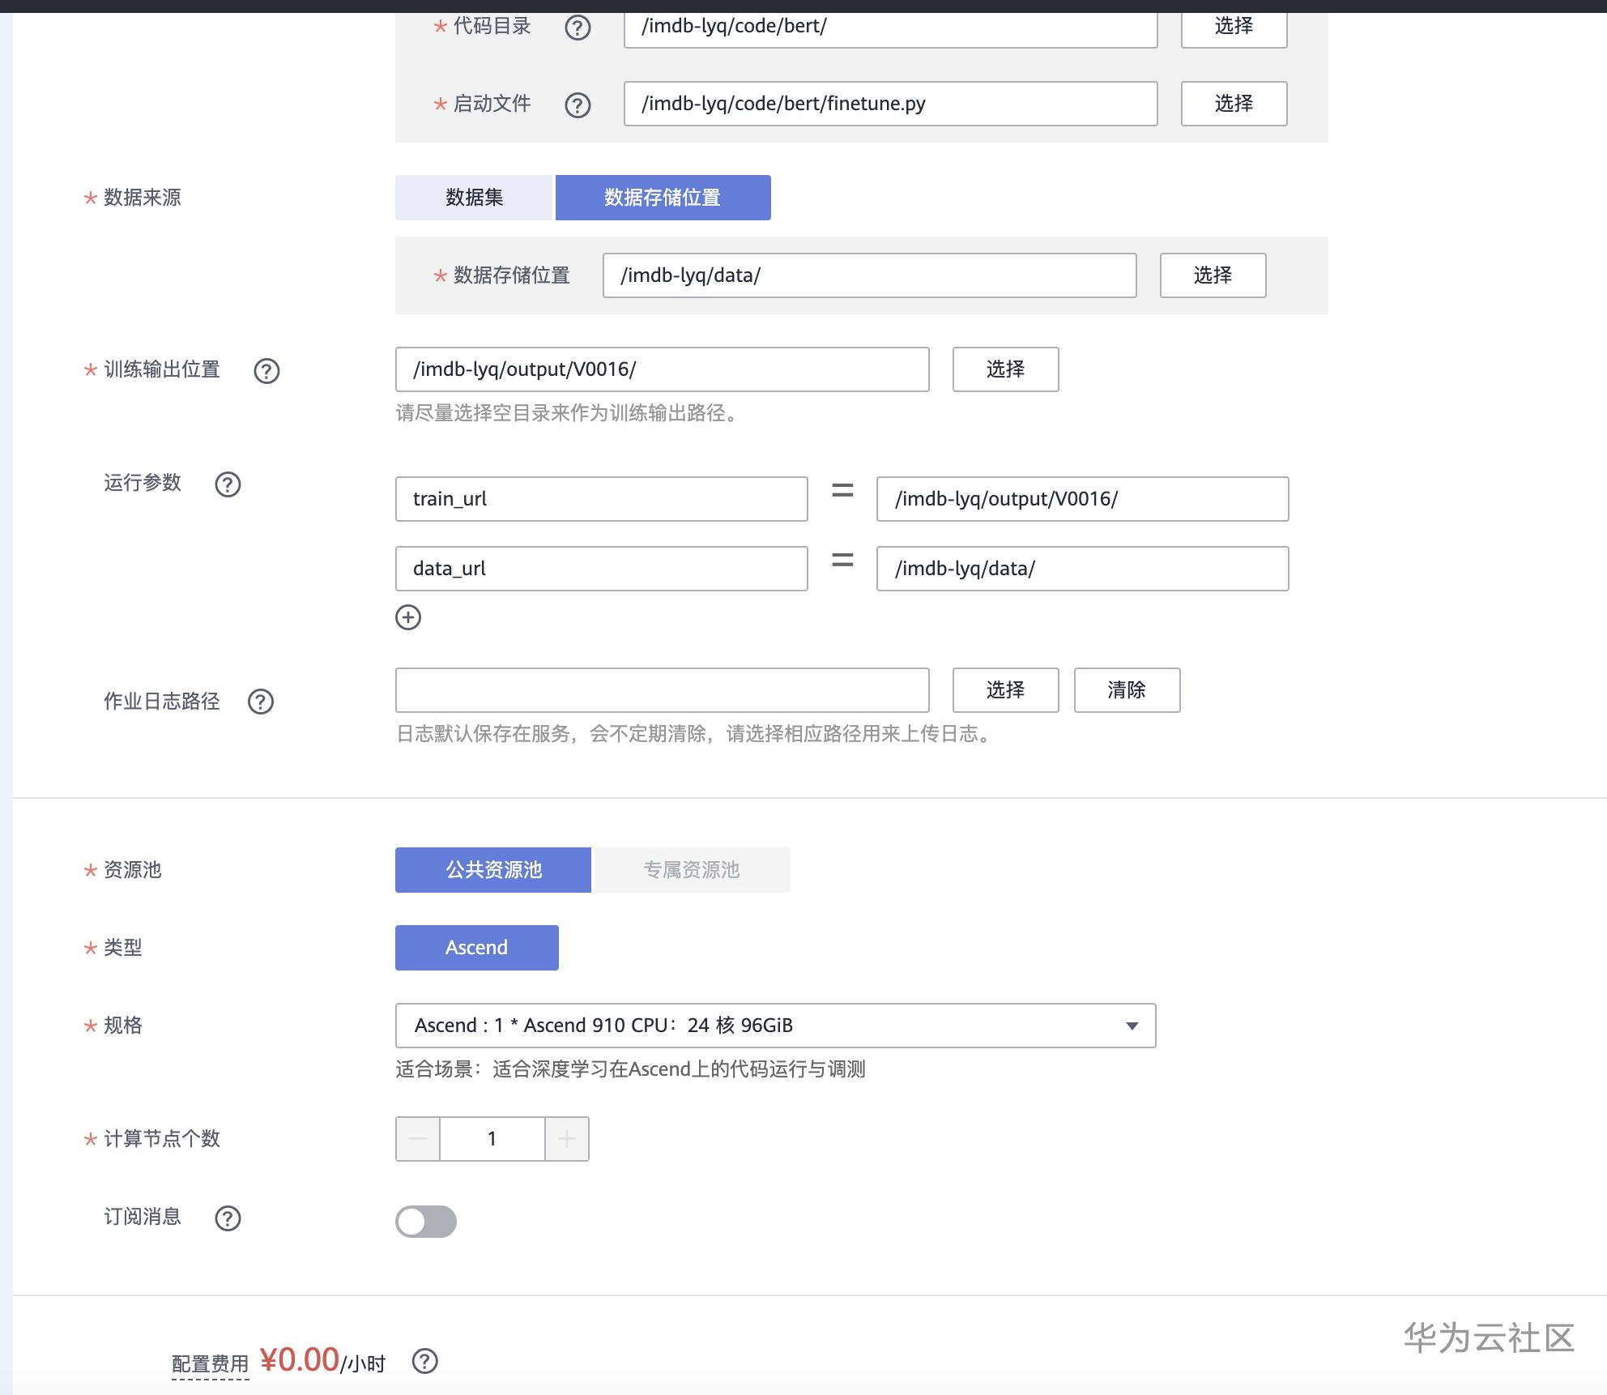Open the 规格 specification dropdown
Viewport: 1607px width, 1395px height.
(775, 1026)
